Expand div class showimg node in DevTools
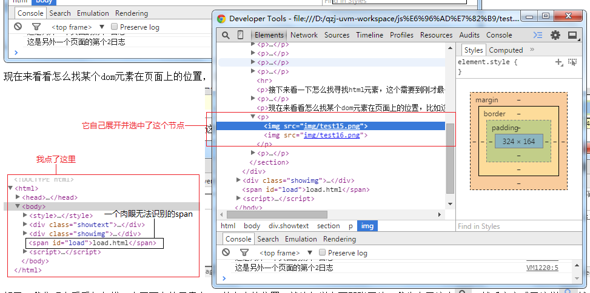 (x=238, y=180)
